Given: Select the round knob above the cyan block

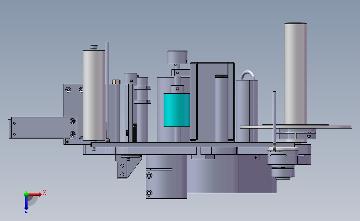Looking at the screenshot, I should [x=177, y=57].
